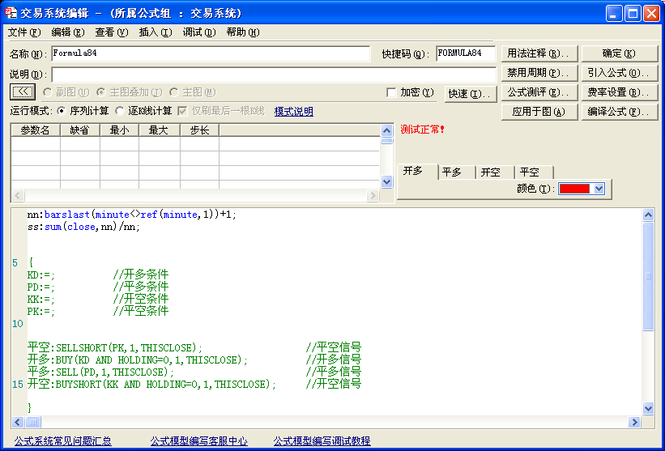Click the KD:=; 开多条件 line

[x=98, y=274]
